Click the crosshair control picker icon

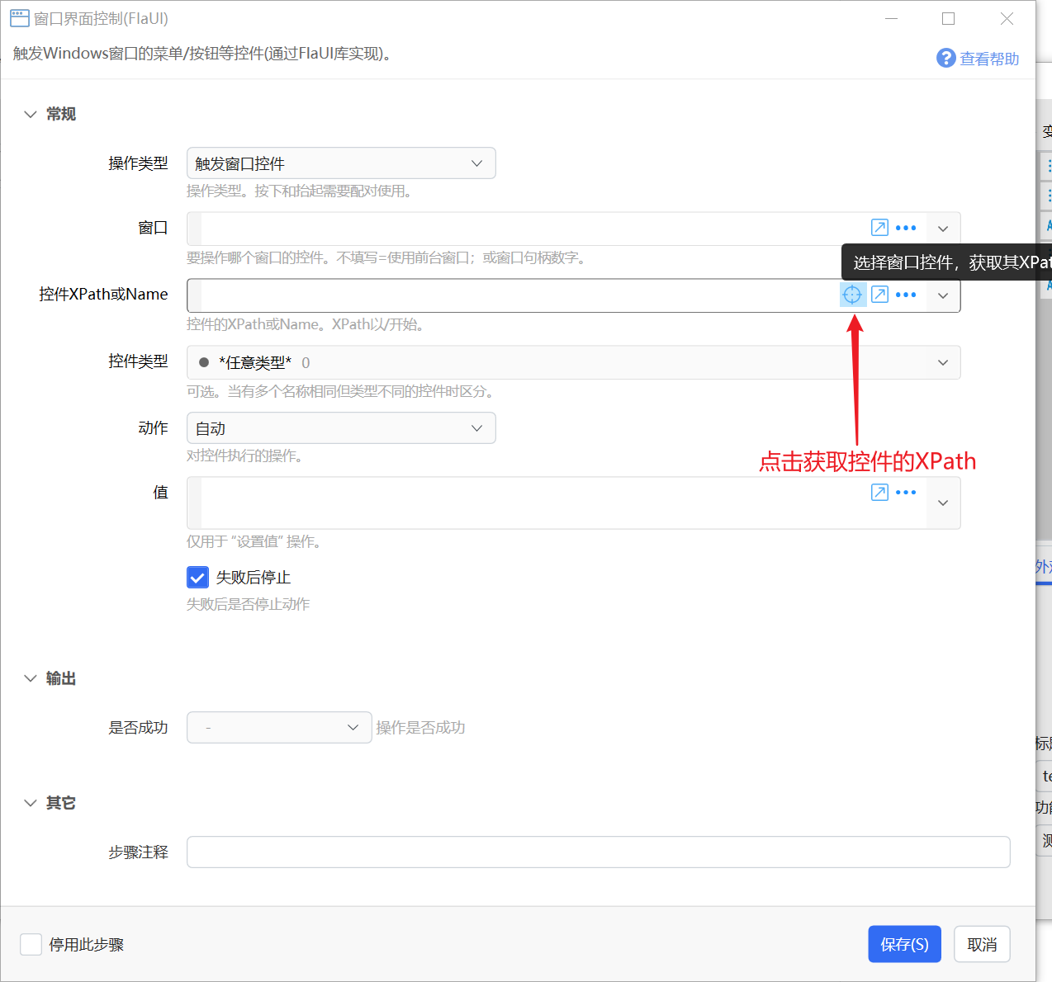pos(852,295)
